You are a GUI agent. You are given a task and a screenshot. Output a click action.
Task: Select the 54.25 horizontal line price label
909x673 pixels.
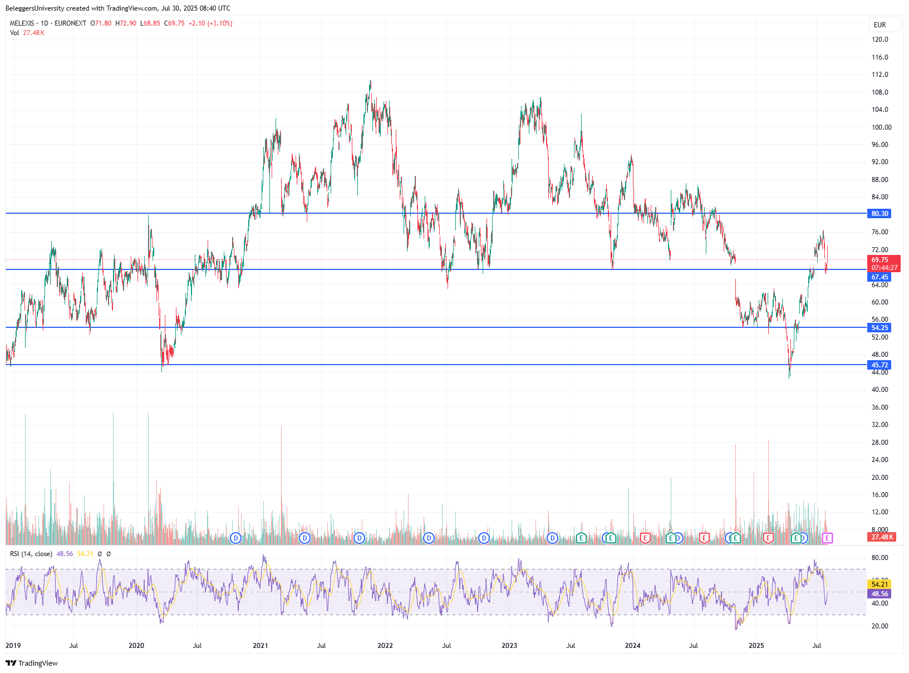pyautogui.click(x=879, y=328)
